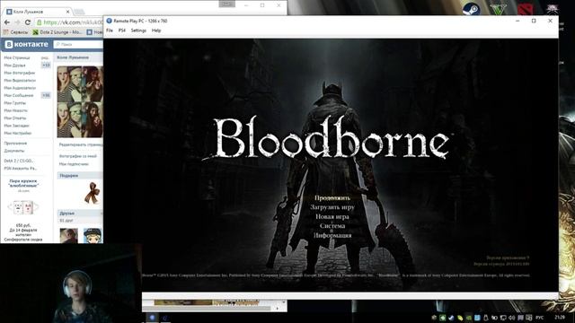
Task: Open Фотографии со мной link
Action: click(x=78, y=156)
